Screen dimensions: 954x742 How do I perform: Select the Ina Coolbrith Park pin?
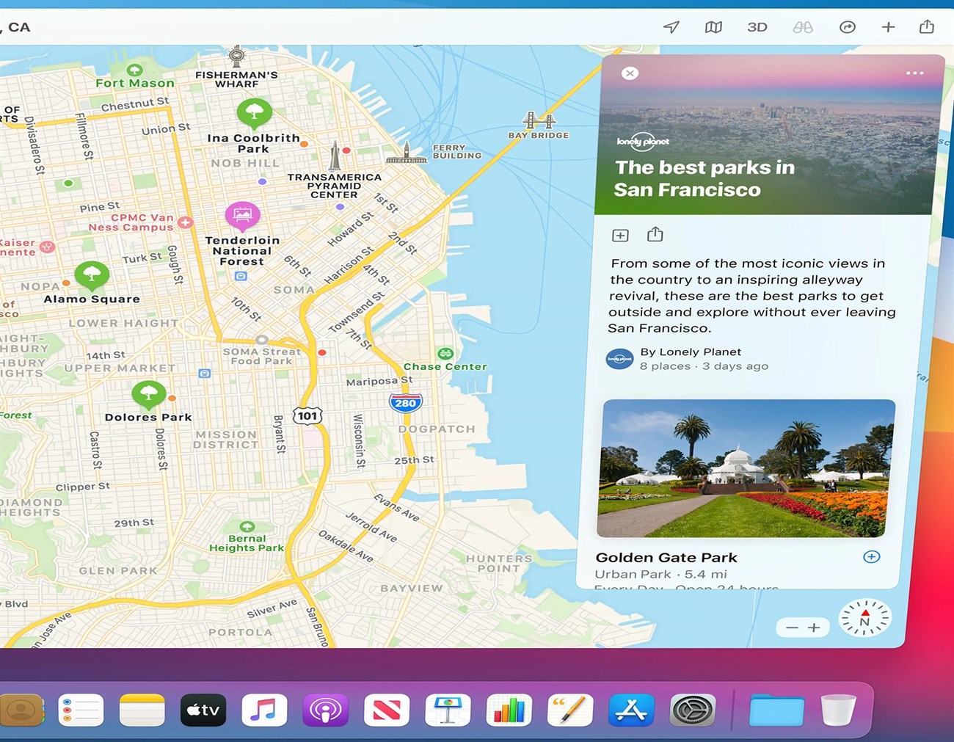click(254, 114)
